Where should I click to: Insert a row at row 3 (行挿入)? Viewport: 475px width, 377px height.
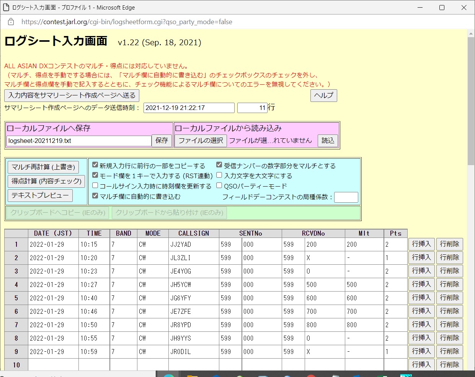(421, 271)
